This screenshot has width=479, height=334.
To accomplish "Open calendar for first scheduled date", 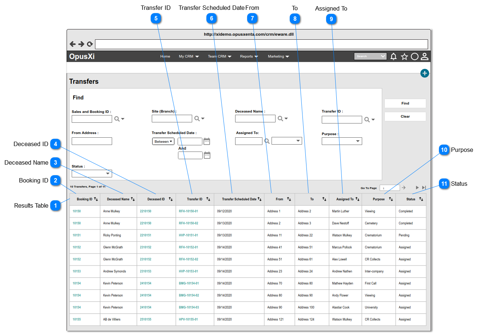I will (x=207, y=141).
